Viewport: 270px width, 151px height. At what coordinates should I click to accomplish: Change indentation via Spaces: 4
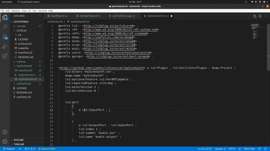point(220,149)
